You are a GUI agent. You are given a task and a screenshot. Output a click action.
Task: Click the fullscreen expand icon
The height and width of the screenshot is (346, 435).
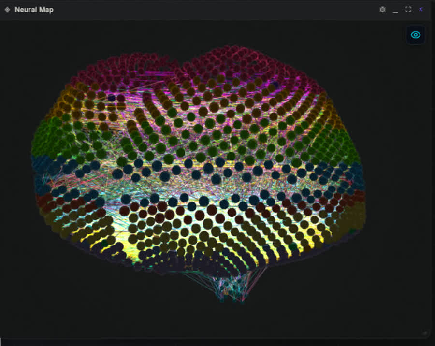pyautogui.click(x=408, y=10)
